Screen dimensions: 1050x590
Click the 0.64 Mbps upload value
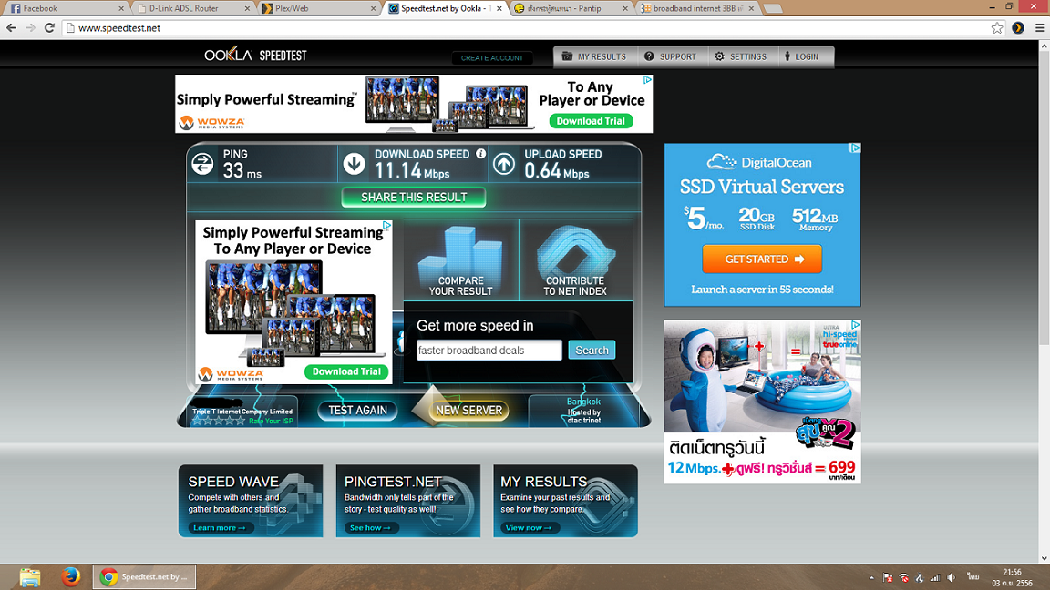click(x=557, y=171)
